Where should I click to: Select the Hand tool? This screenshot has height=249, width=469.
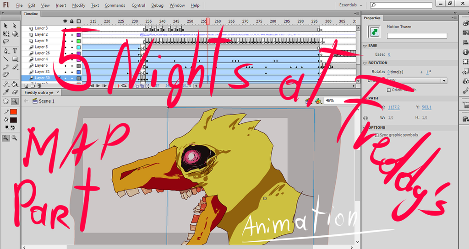[5, 101]
